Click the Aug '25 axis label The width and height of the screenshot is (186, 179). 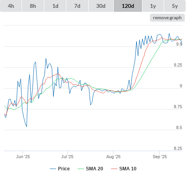[x=113, y=157]
